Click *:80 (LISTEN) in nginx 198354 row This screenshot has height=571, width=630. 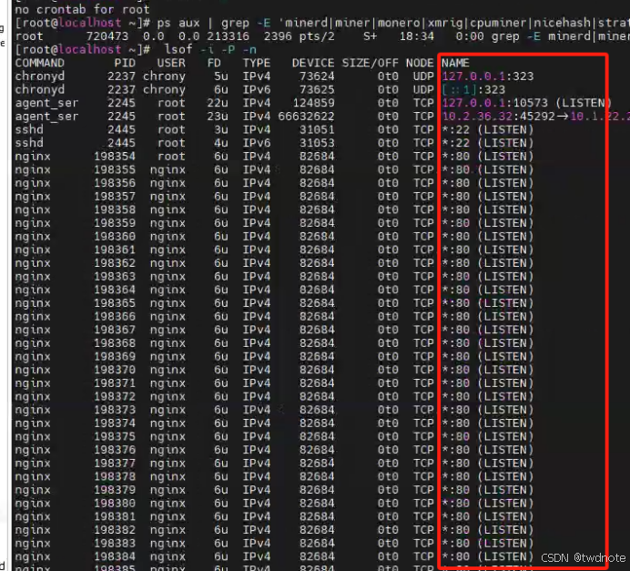click(487, 157)
